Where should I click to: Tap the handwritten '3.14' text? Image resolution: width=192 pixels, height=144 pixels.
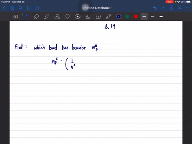pos(110,27)
